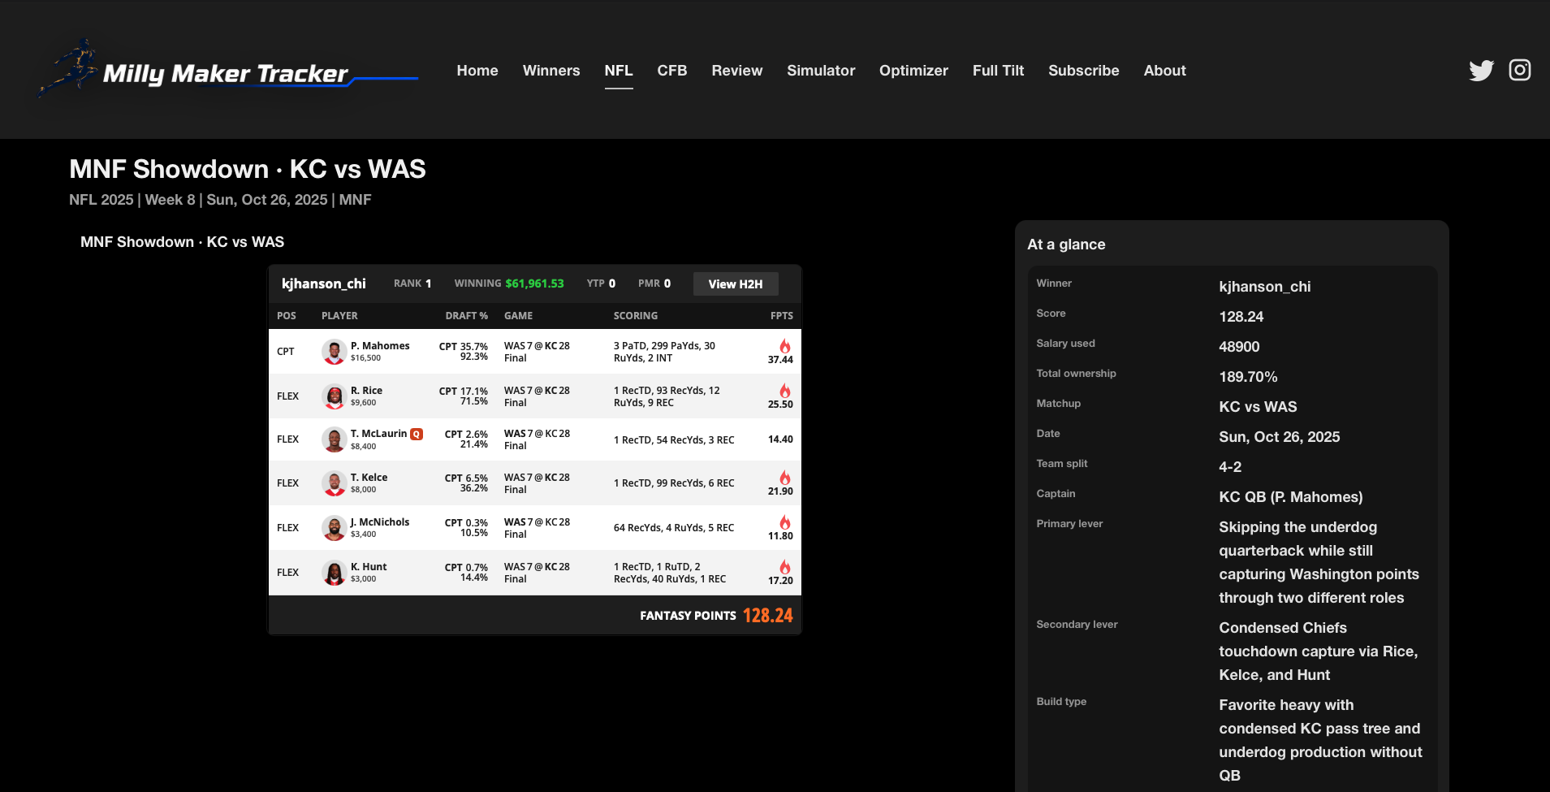Click the fire icon in R. Rice row
The height and width of the screenshot is (792, 1550).
(x=785, y=391)
